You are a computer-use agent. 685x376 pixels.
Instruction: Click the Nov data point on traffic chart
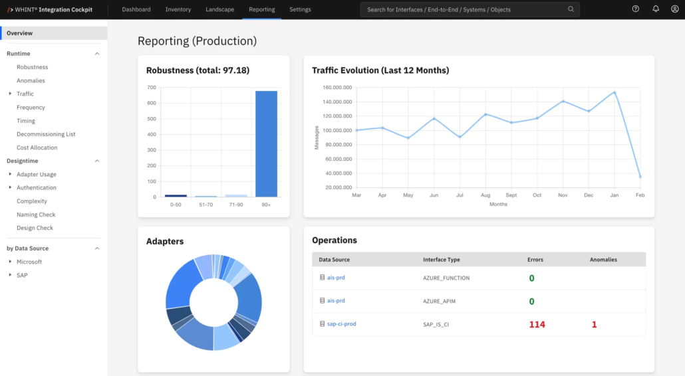[563, 101]
